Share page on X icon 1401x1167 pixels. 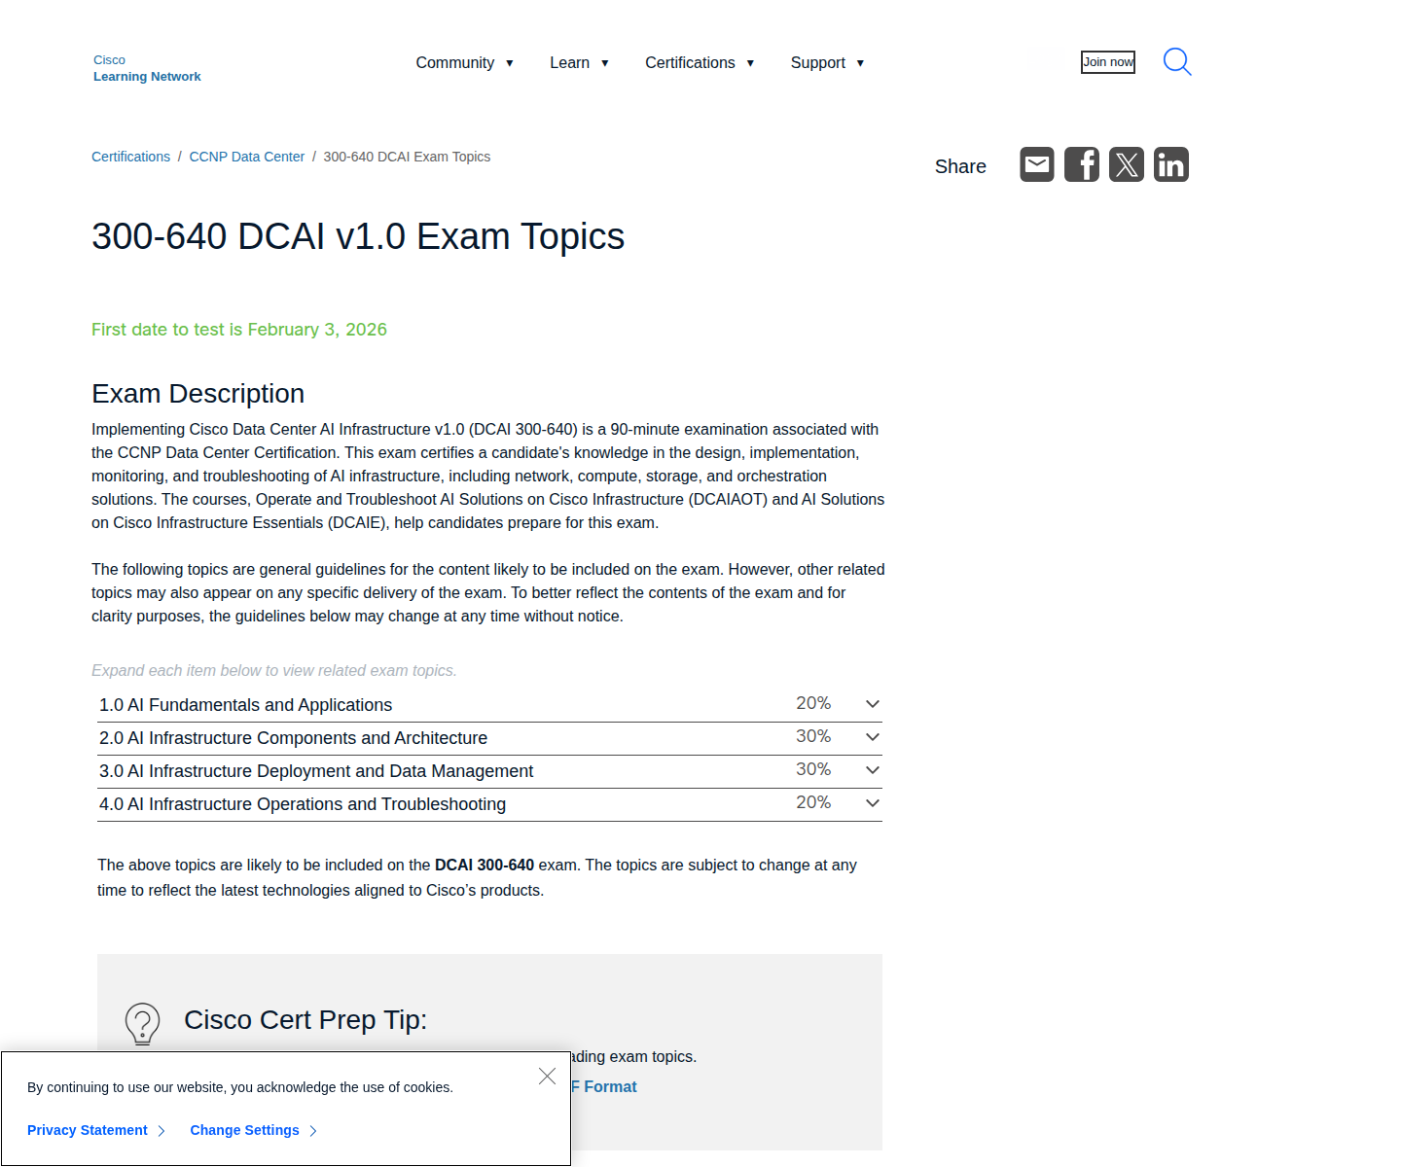[x=1127, y=164]
